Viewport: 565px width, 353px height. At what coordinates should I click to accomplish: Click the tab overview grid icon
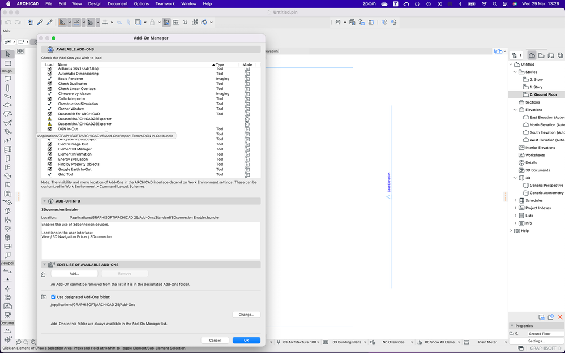[20, 51]
